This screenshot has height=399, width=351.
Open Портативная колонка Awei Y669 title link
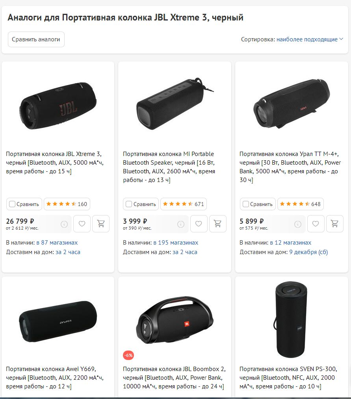[51, 369]
